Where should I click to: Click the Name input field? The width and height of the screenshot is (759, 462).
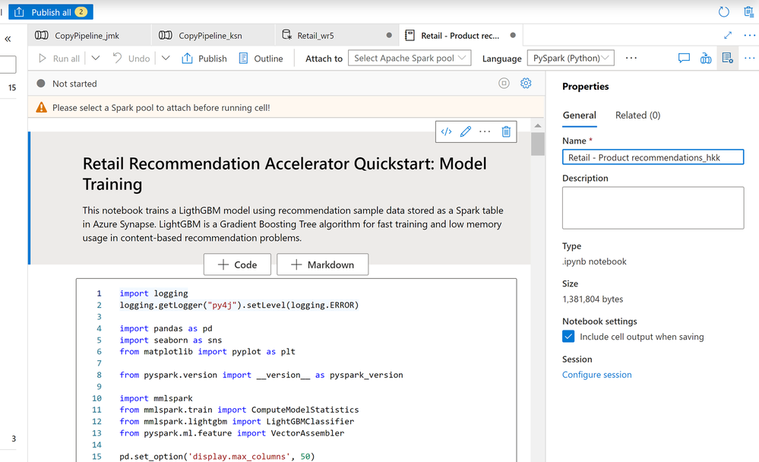[653, 157]
